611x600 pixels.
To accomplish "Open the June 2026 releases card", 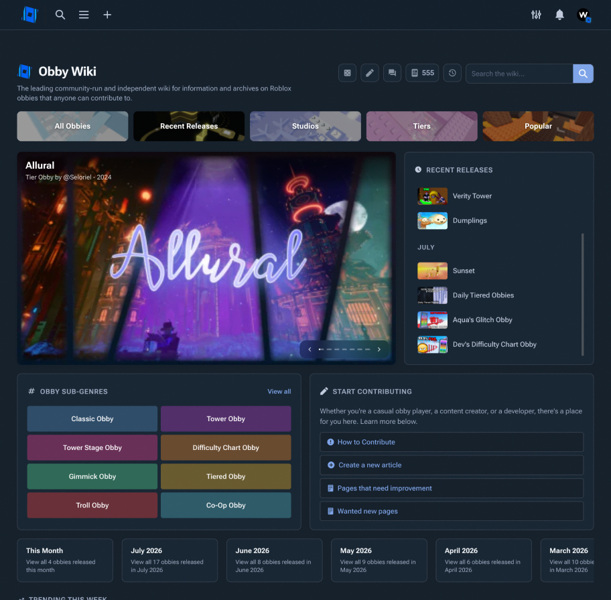I will (x=274, y=560).
